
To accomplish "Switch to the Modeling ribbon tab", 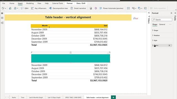I will (30, 3).
